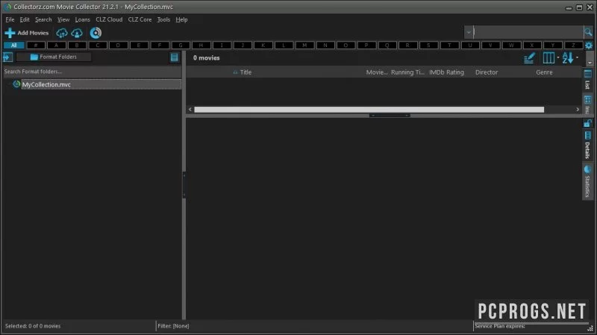597x335 pixels.
Task: Sort by the Movie... column header
Action: [377, 72]
